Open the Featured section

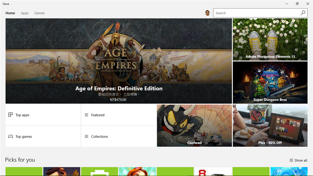click(119, 115)
